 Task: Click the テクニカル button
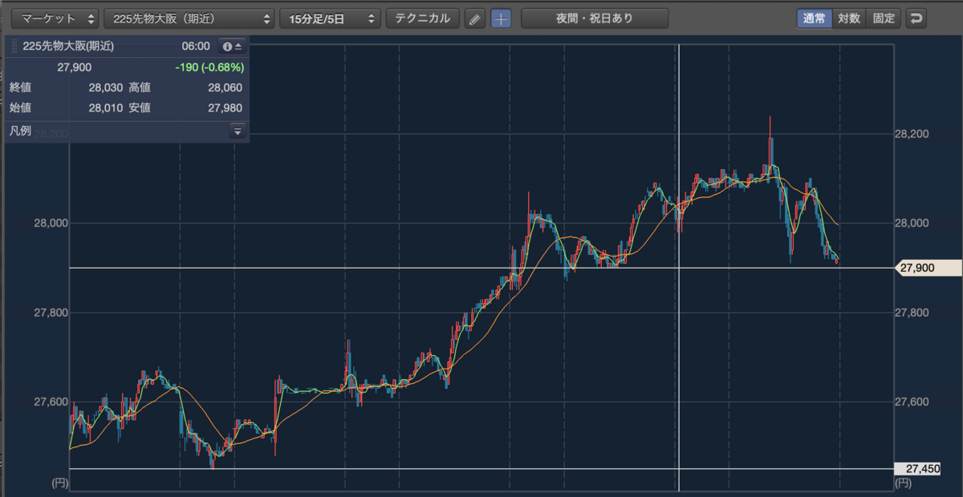(423, 18)
